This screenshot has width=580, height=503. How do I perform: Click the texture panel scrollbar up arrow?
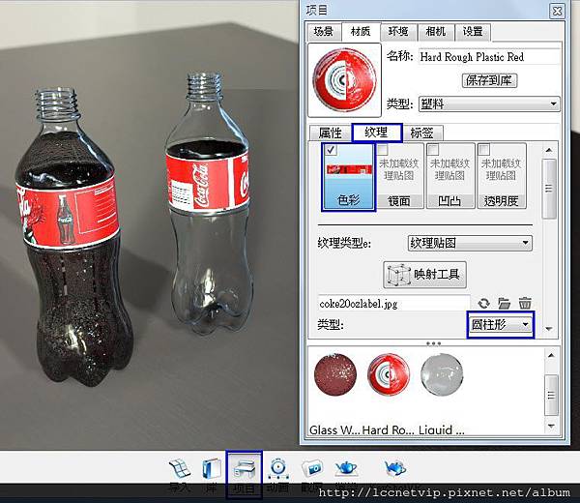549,150
